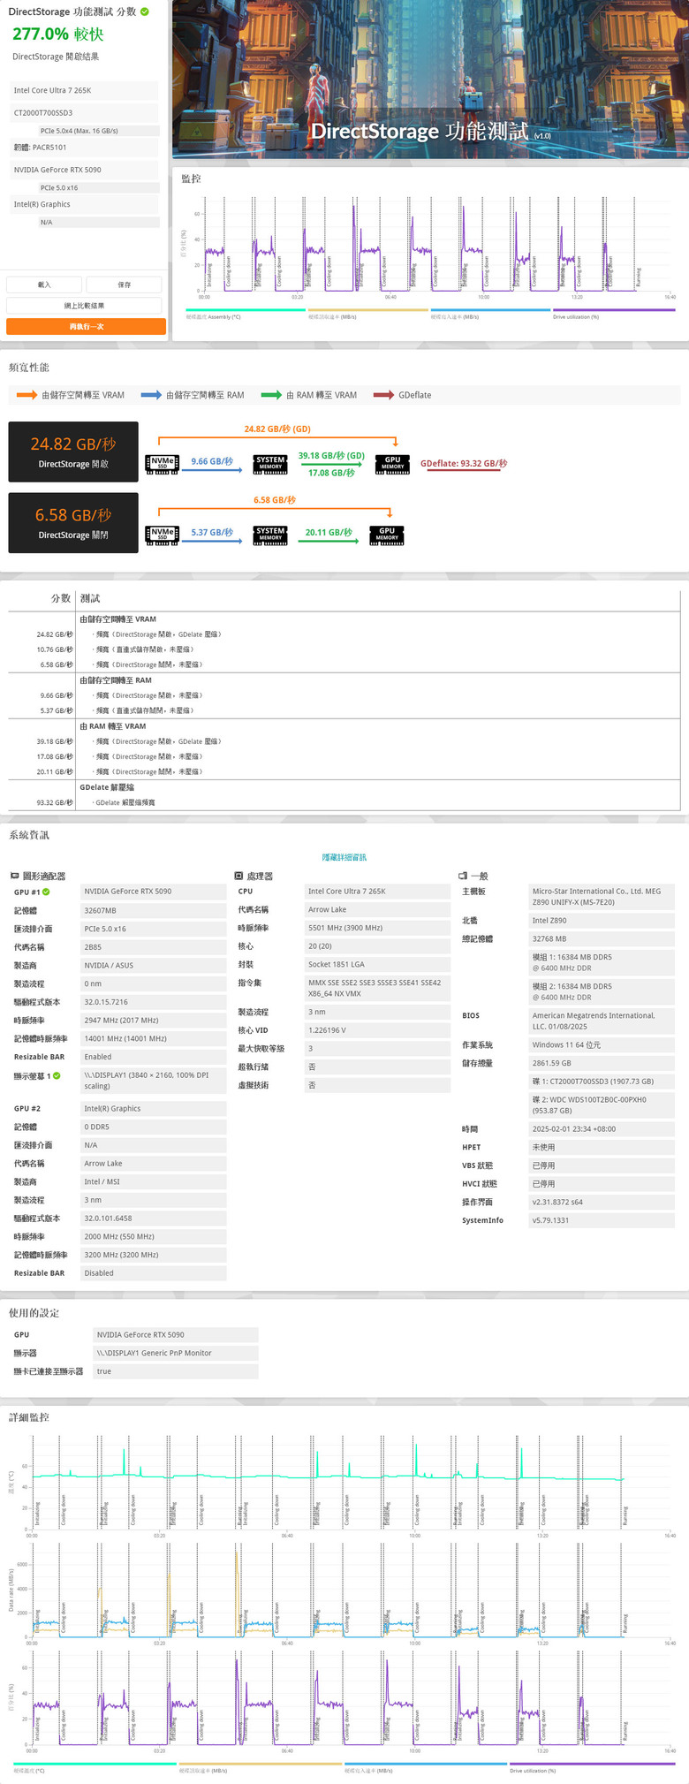Click the 32607MB GPU memory value

pyautogui.click(x=154, y=910)
